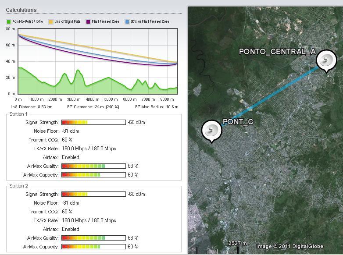The width and height of the screenshot is (343, 255).
Task: Click Station 2 AirMax Enabled value
Action: point(71,229)
